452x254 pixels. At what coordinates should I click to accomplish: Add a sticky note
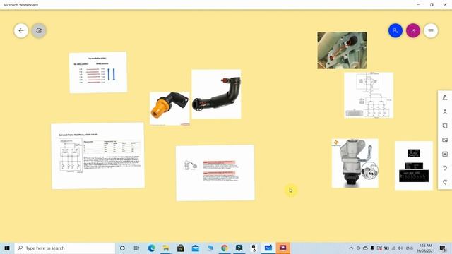click(445, 126)
